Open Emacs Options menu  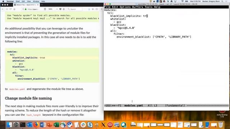click(x=125, y=7)
